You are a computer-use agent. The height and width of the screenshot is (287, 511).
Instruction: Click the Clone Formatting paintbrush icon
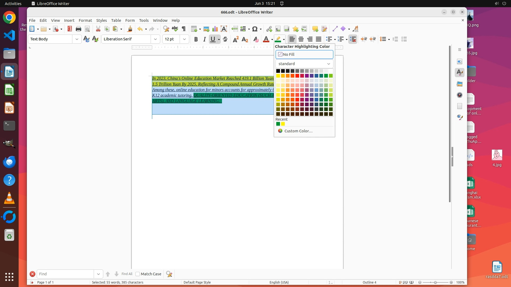130,29
